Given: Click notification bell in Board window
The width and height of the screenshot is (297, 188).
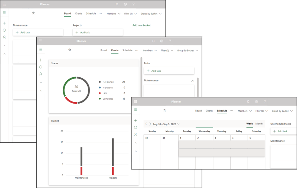Looking at the screenshot, I should coord(117,4).
